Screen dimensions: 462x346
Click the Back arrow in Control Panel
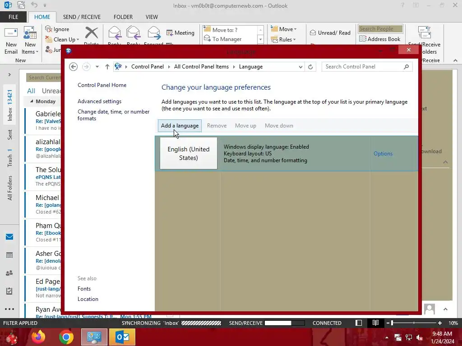[x=74, y=67]
